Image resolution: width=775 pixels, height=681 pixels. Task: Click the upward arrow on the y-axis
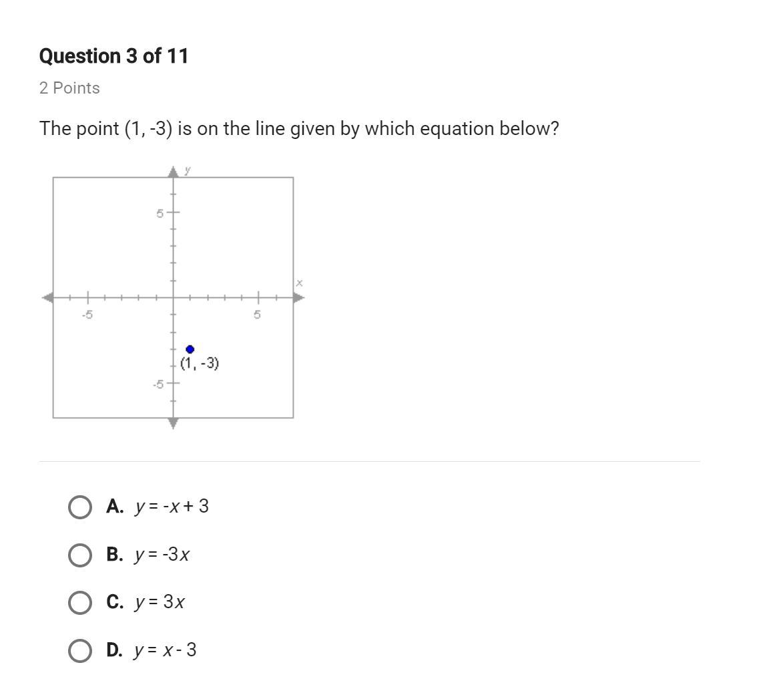tap(174, 172)
